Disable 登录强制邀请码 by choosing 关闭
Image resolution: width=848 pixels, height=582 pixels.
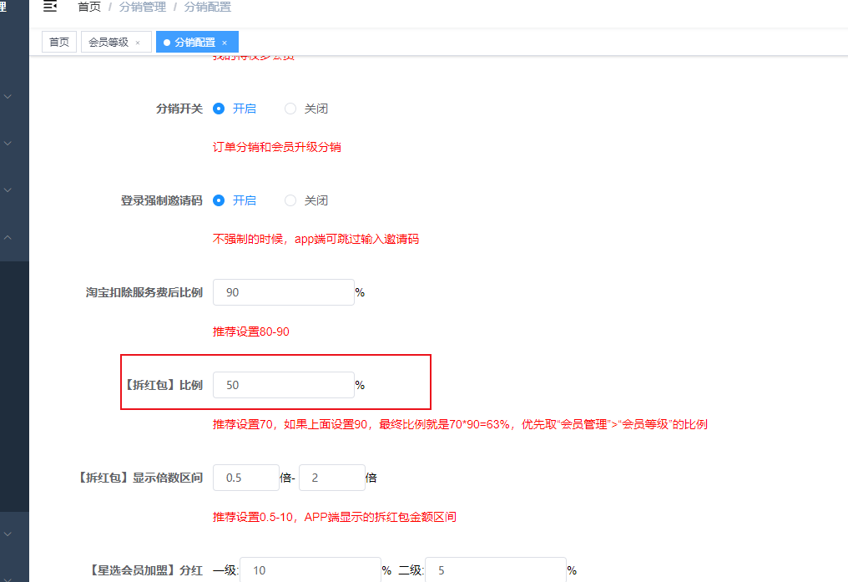(x=290, y=200)
